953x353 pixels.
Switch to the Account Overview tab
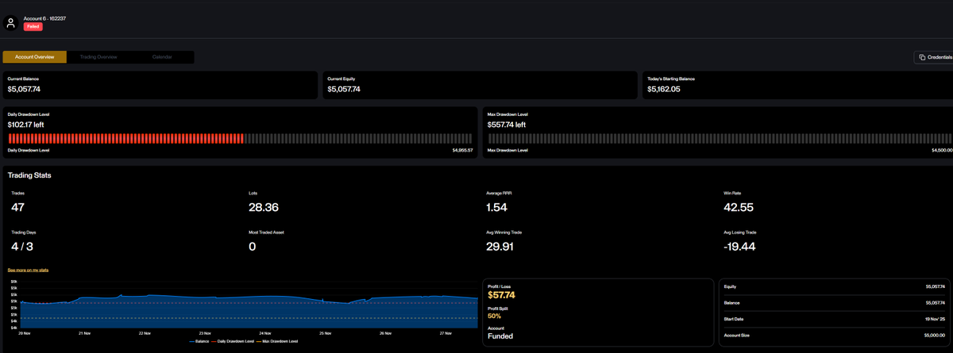pos(35,57)
